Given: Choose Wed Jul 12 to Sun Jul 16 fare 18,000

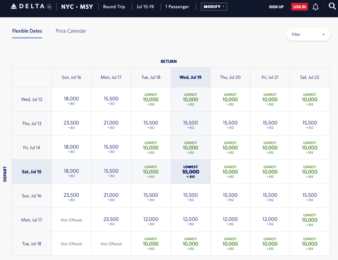Looking at the screenshot, I should (71, 100).
